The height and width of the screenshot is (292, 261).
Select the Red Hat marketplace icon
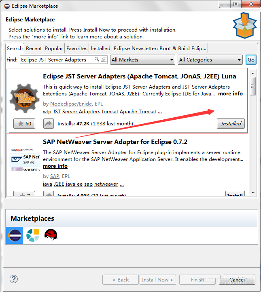point(51,235)
